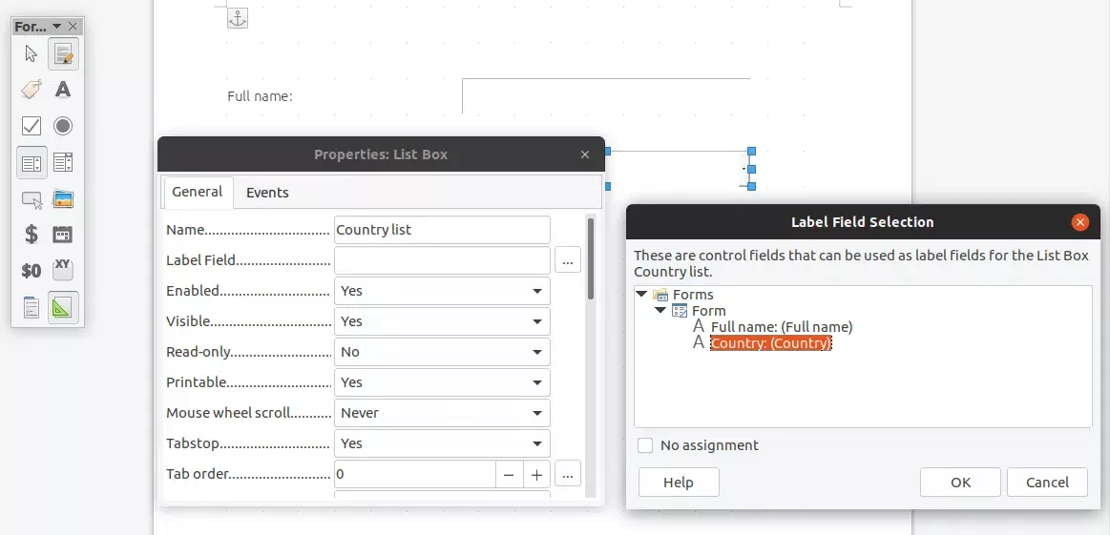
Task: Pick the Option Button (radio) control tool
Action: (x=63, y=126)
